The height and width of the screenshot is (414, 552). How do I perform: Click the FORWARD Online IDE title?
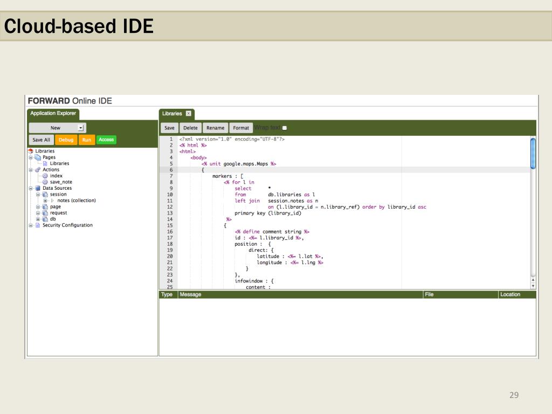70,101
